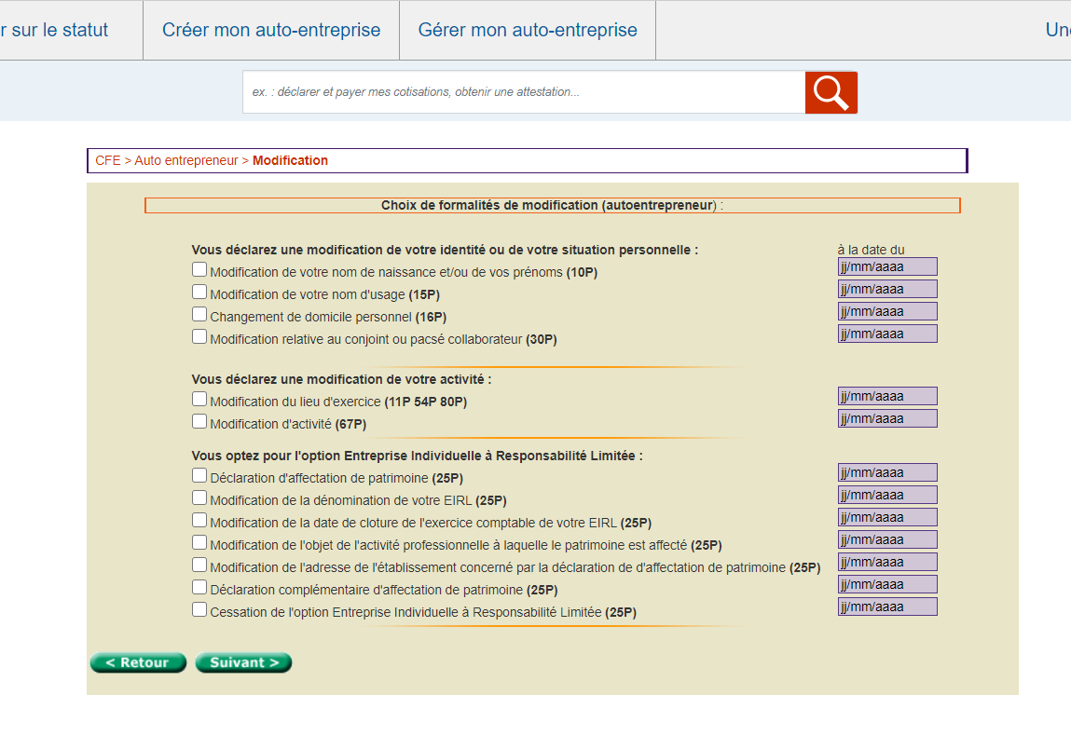Click date field for Modification d'activité (67P)
The height and width of the screenshot is (736, 1071).
coord(888,418)
